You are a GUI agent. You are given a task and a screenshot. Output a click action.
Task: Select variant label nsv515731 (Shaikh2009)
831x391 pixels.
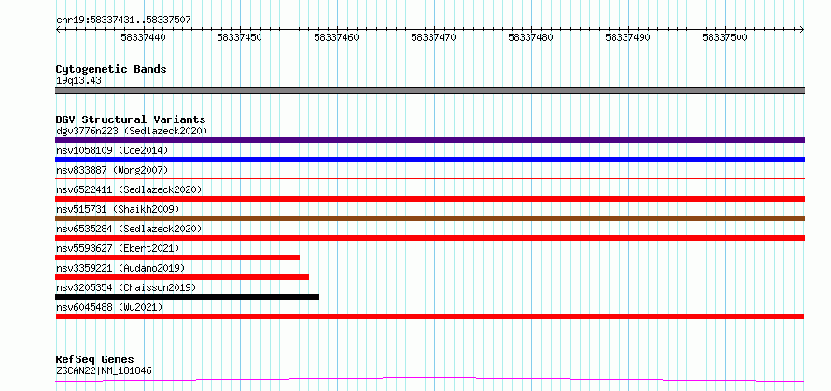118,209
